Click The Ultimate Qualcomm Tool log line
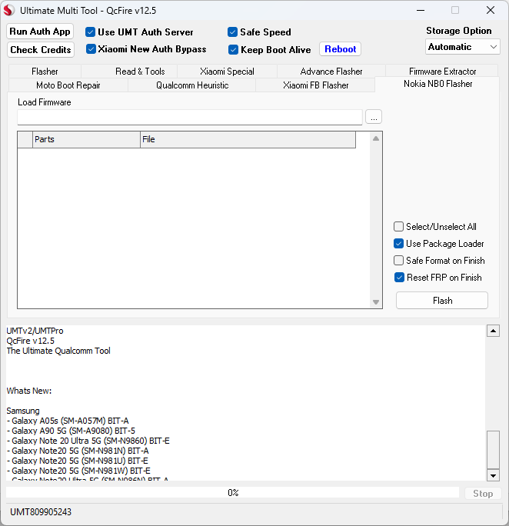Screen dimensions: 509x526 pyautogui.click(x=58, y=351)
